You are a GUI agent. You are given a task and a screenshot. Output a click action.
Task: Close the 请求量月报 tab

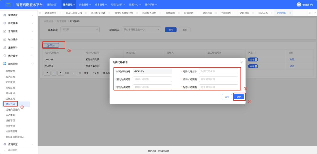click(x=61, y=13)
